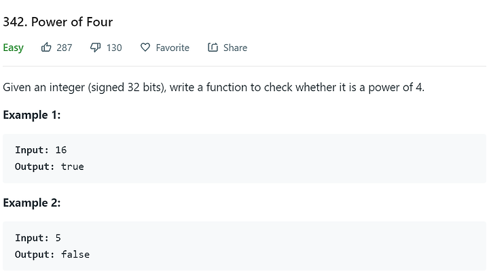
Task: Click the thumbs-down dislike icon
Action: 96,48
